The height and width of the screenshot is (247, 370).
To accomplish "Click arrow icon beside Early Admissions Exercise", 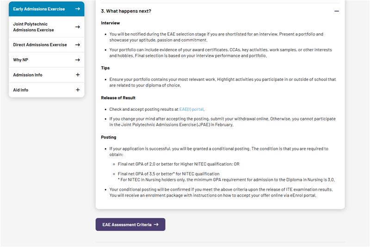I will pos(77,9).
